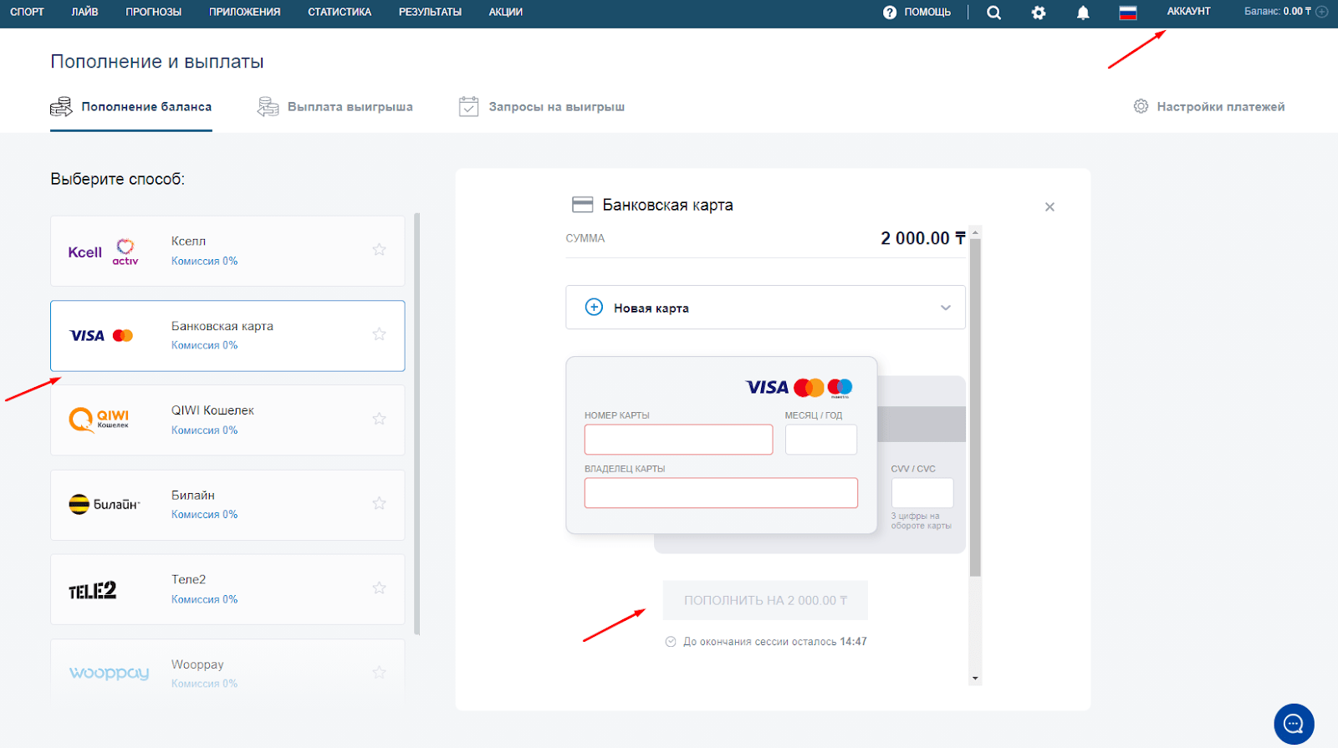Click the 2 000.00 sum amount

point(922,238)
